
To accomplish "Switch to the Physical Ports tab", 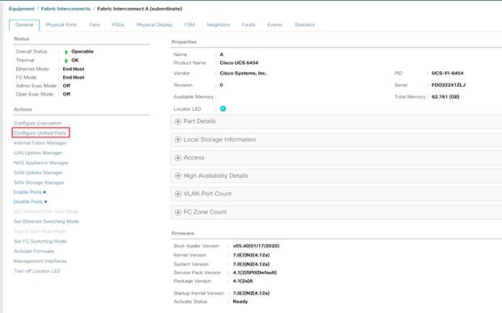I will coord(62,25).
